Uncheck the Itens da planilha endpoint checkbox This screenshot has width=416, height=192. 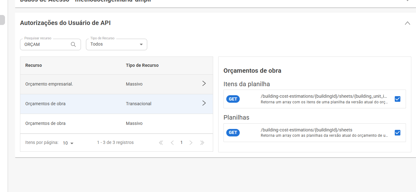398,99
